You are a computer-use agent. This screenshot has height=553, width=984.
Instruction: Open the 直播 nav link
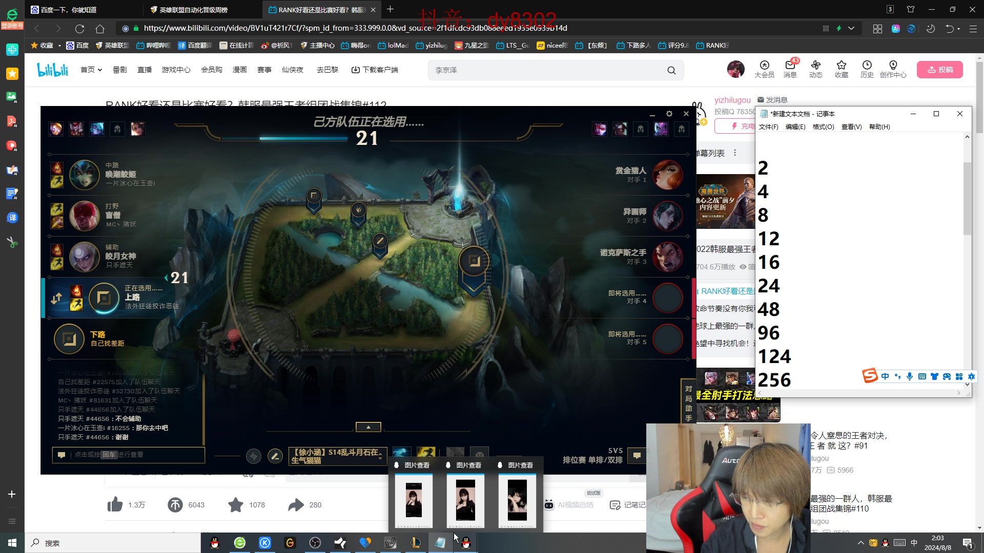[x=145, y=70]
